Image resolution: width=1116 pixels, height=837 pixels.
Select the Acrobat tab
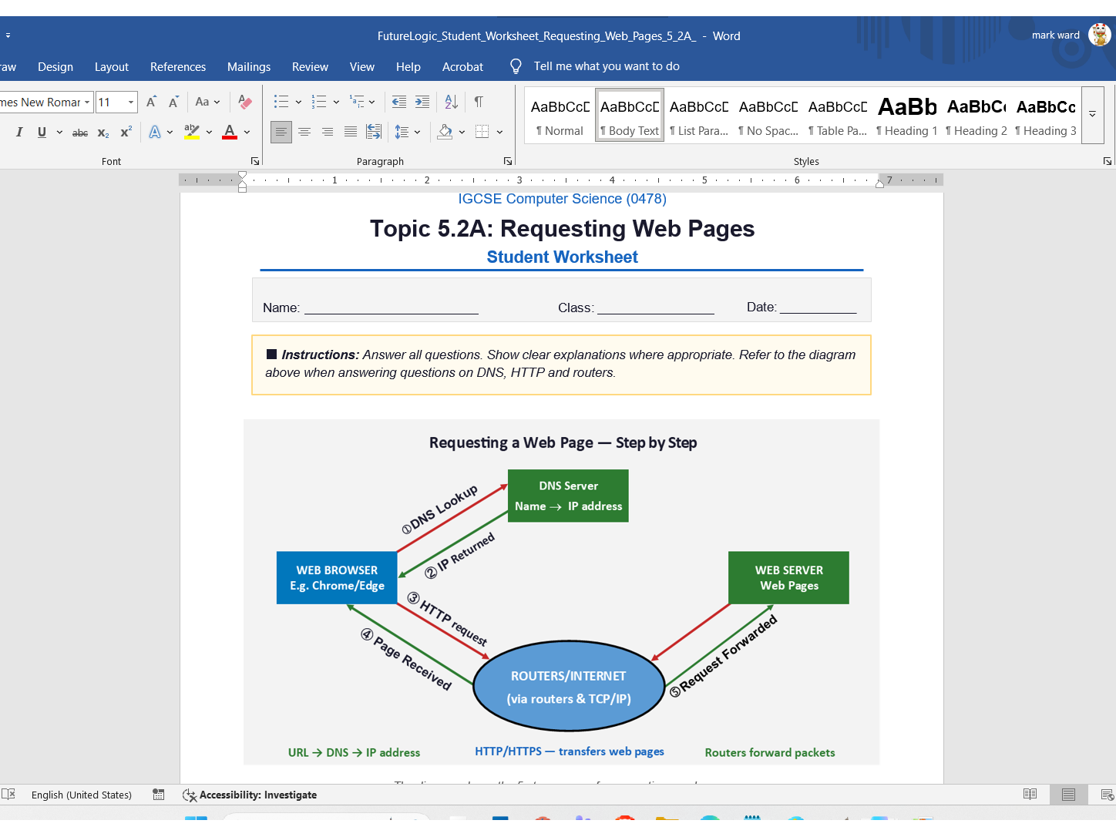click(x=462, y=67)
